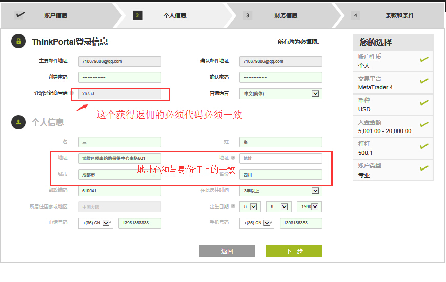
Task: Click green checkmark next to 账户性质
Action: pos(424,59)
